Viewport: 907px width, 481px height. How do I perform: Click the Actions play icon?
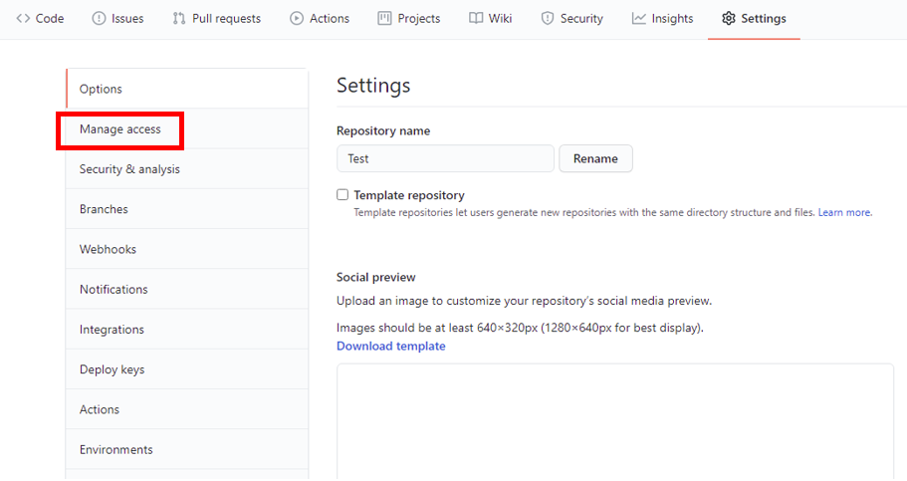tap(297, 19)
